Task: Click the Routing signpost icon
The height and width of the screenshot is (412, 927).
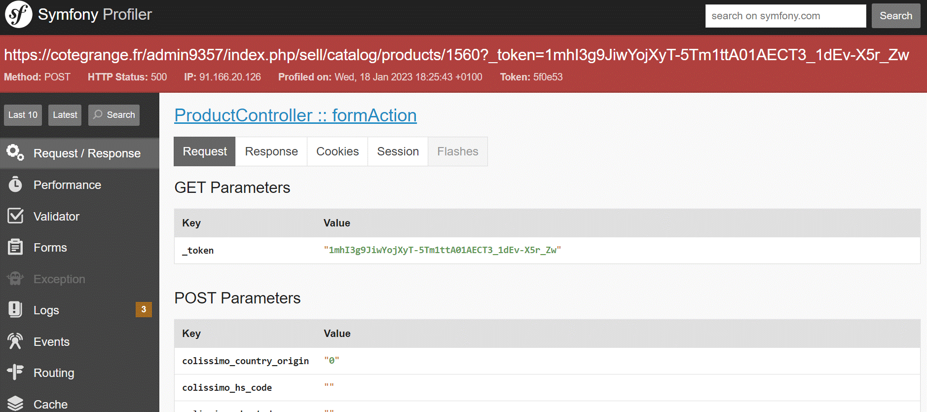Action: pyautogui.click(x=15, y=373)
